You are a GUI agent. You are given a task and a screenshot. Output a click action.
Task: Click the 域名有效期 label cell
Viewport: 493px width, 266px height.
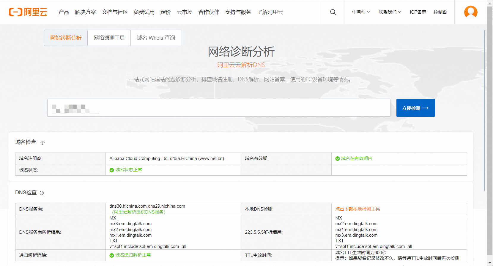[x=286, y=158]
